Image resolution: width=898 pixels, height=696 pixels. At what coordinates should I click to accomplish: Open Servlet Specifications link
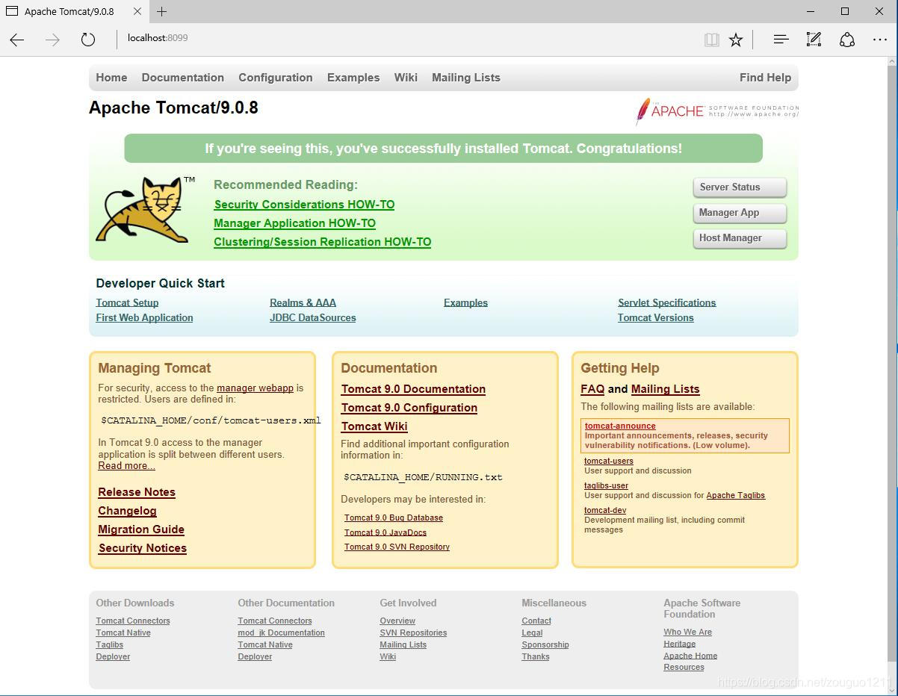click(666, 302)
